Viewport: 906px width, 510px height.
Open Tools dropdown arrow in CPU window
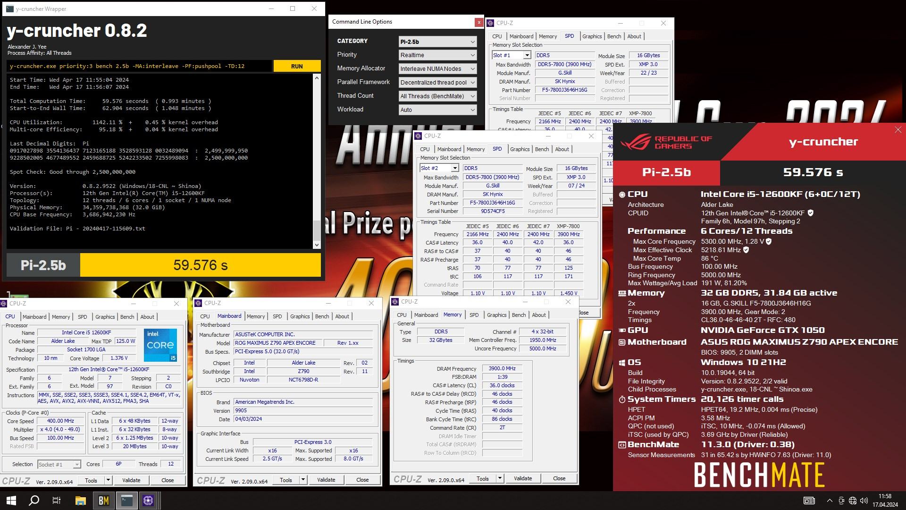(x=108, y=480)
